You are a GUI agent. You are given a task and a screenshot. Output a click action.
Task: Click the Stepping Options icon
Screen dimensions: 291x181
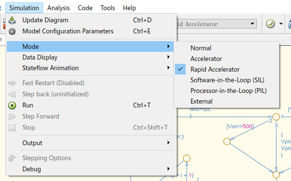coord(12,158)
